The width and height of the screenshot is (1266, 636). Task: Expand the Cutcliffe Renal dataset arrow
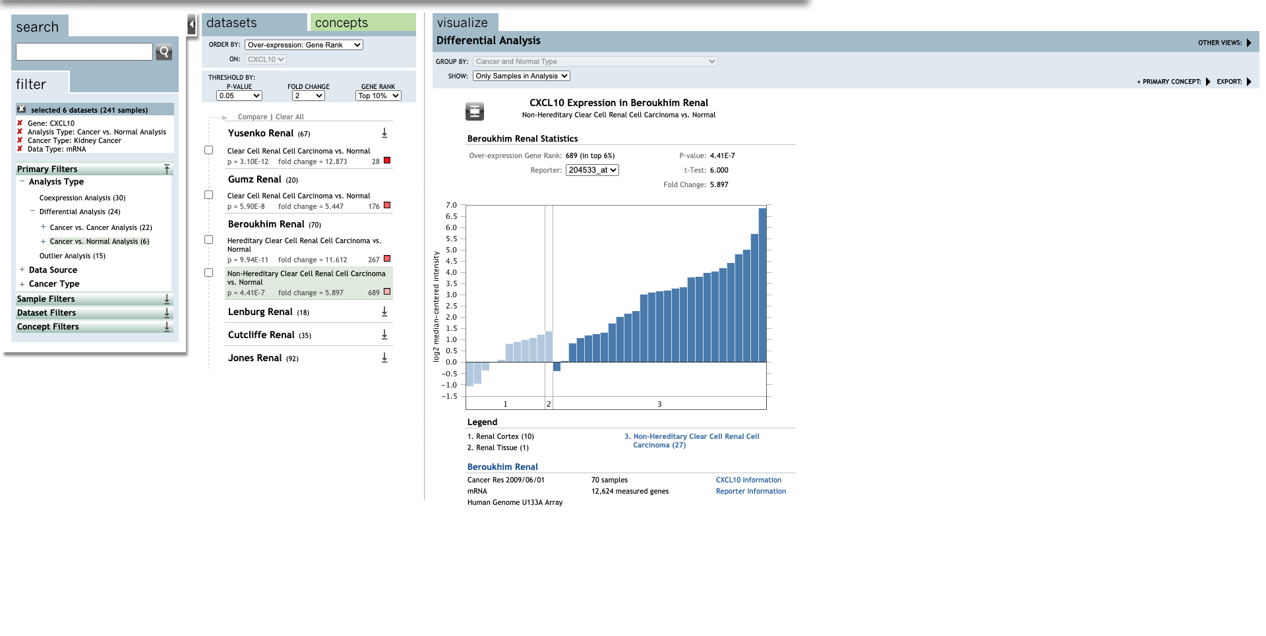[384, 335]
